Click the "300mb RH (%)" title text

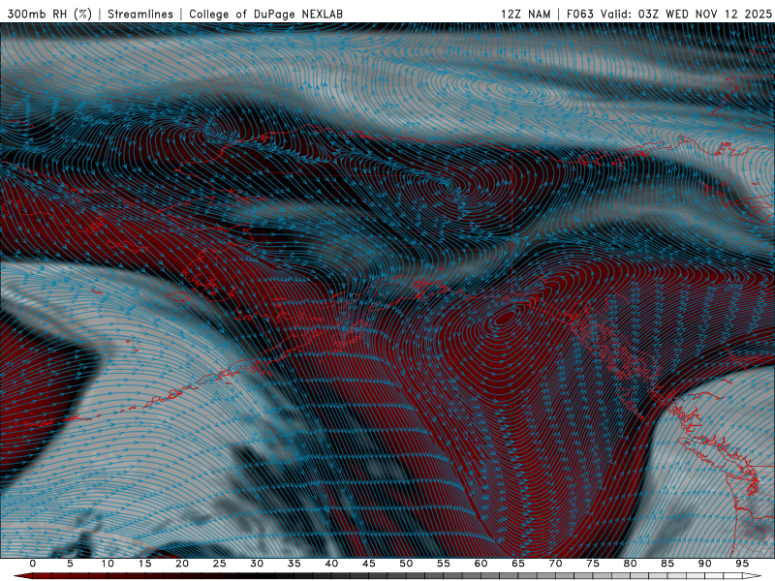point(50,14)
